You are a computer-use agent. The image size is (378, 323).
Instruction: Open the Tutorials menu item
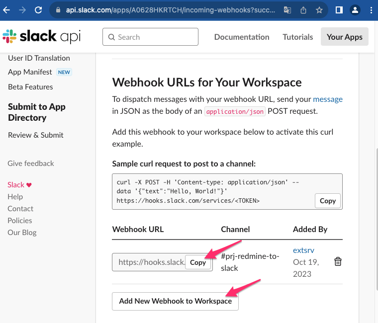click(x=298, y=37)
